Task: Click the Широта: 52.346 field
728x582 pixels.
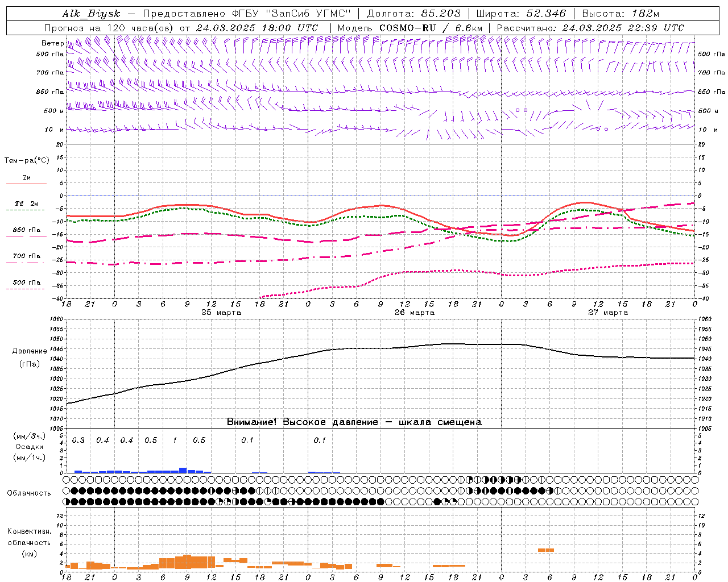Action: pyautogui.click(x=521, y=14)
